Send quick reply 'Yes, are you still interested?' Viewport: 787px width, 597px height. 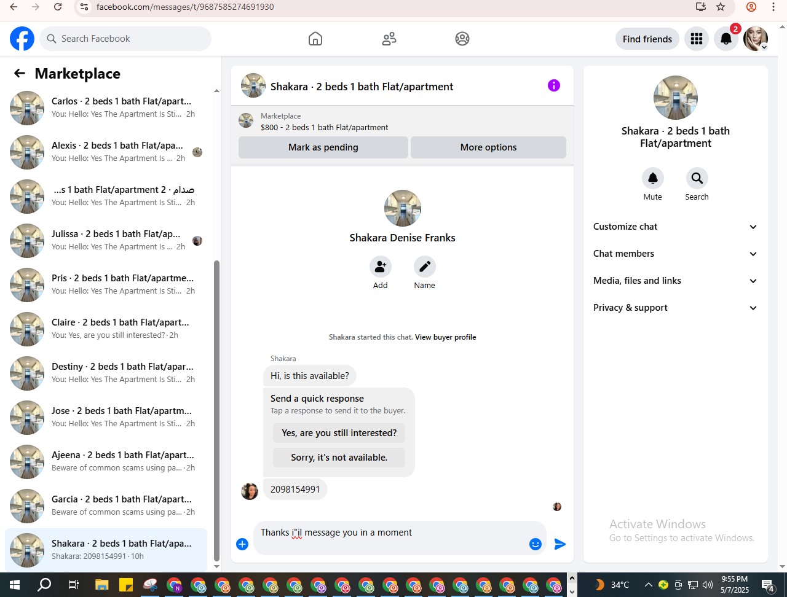pyautogui.click(x=339, y=433)
